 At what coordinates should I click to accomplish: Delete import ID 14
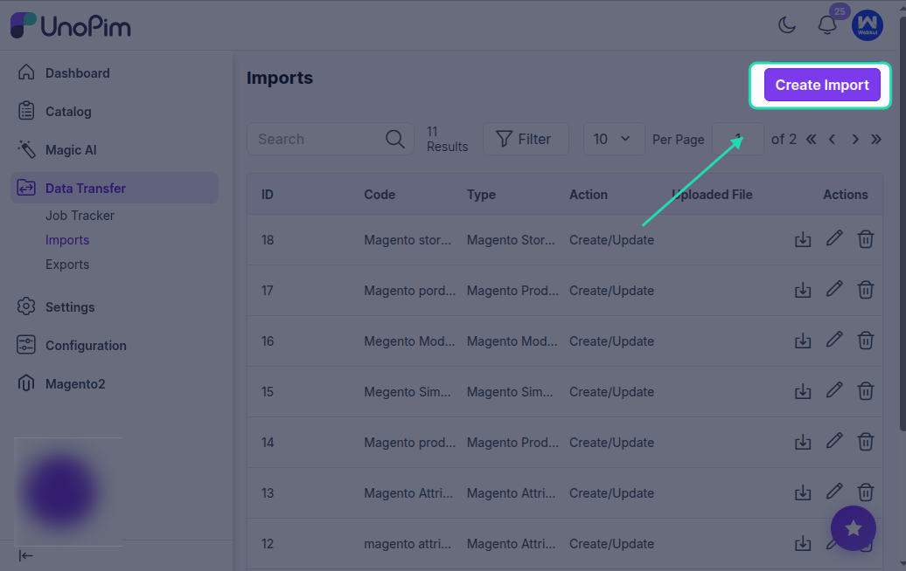click(x=865, y=442)
